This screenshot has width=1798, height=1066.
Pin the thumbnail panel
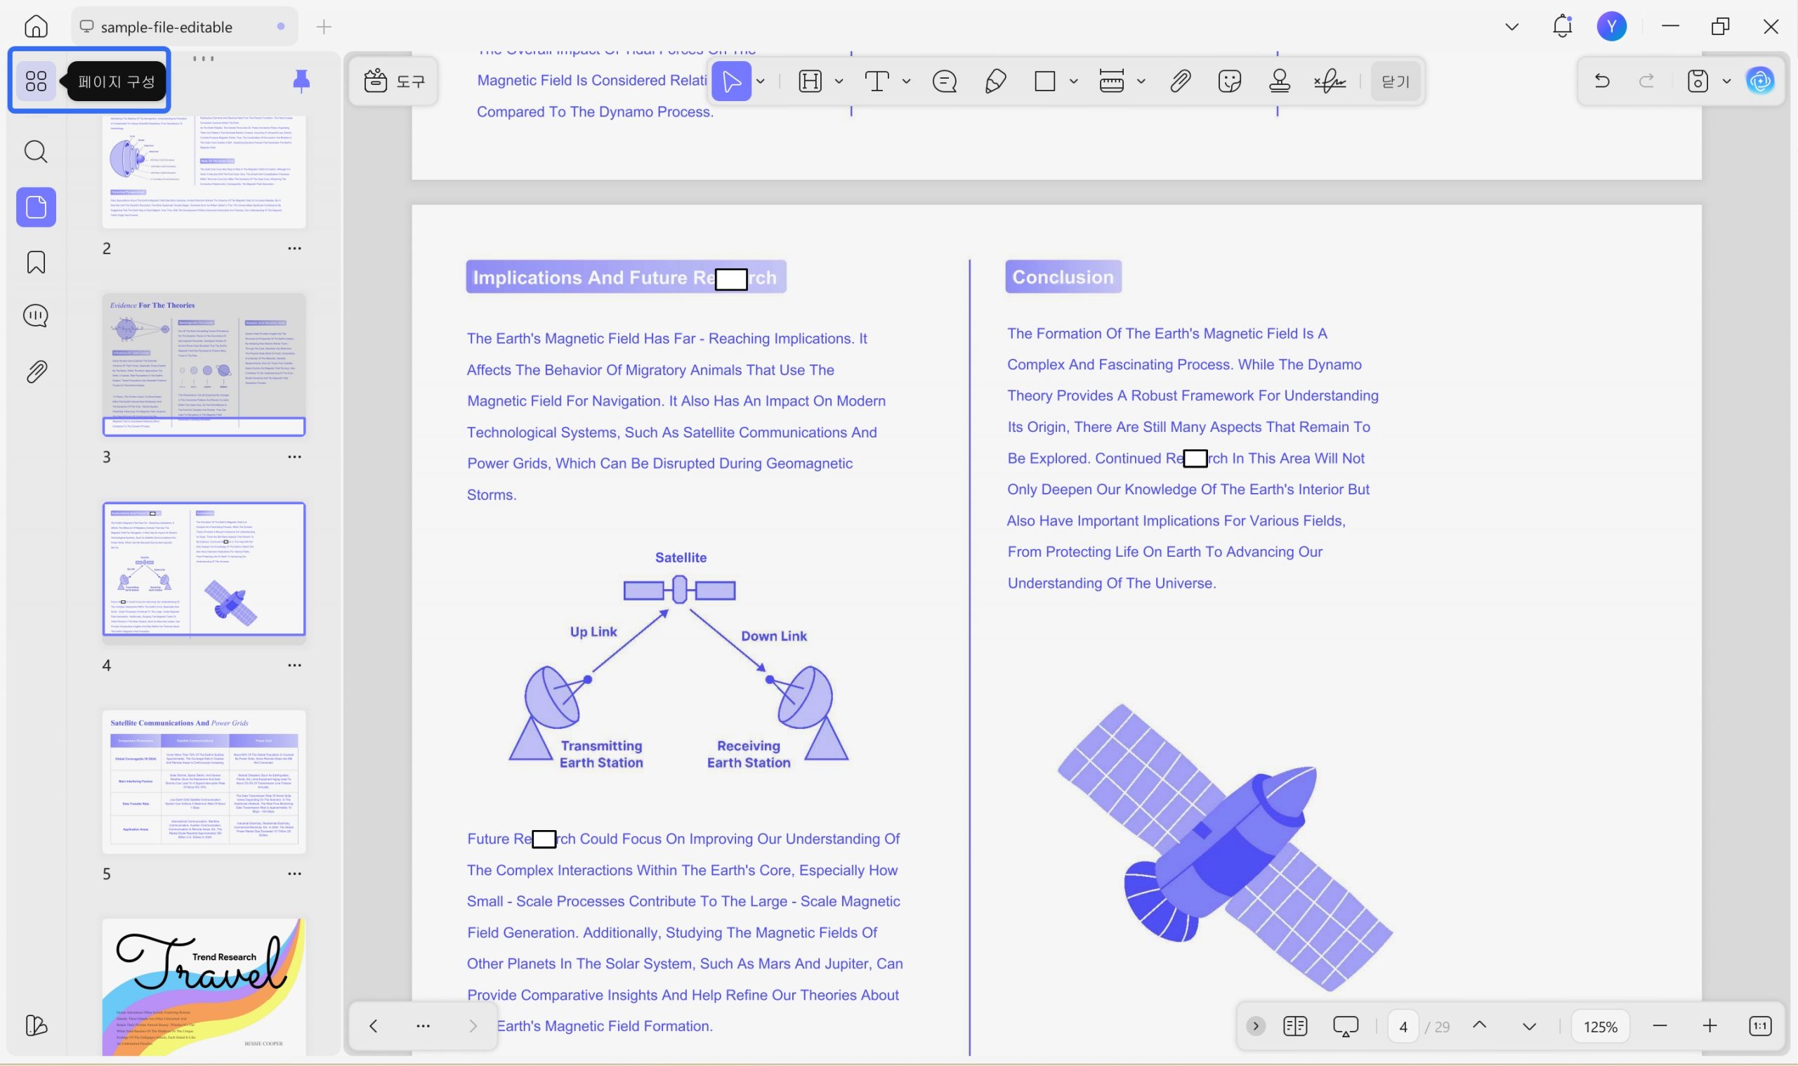(302, 81)
